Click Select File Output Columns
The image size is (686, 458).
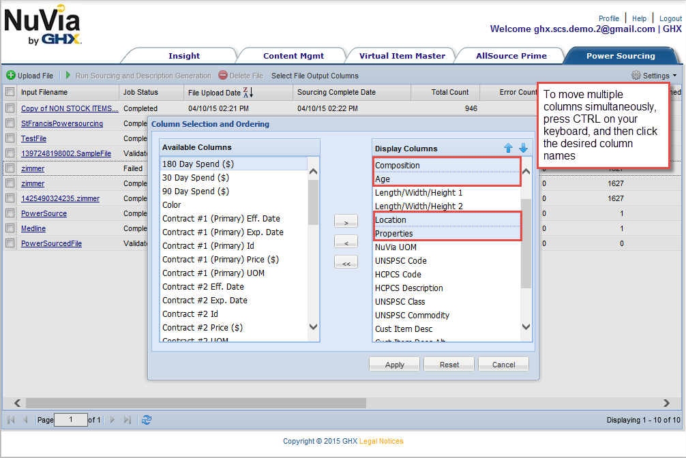click(x=314, y=76)
